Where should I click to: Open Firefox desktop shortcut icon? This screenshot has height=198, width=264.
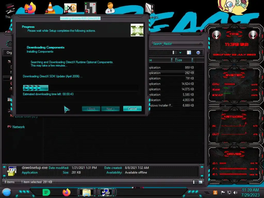click(x=30, y=8)
